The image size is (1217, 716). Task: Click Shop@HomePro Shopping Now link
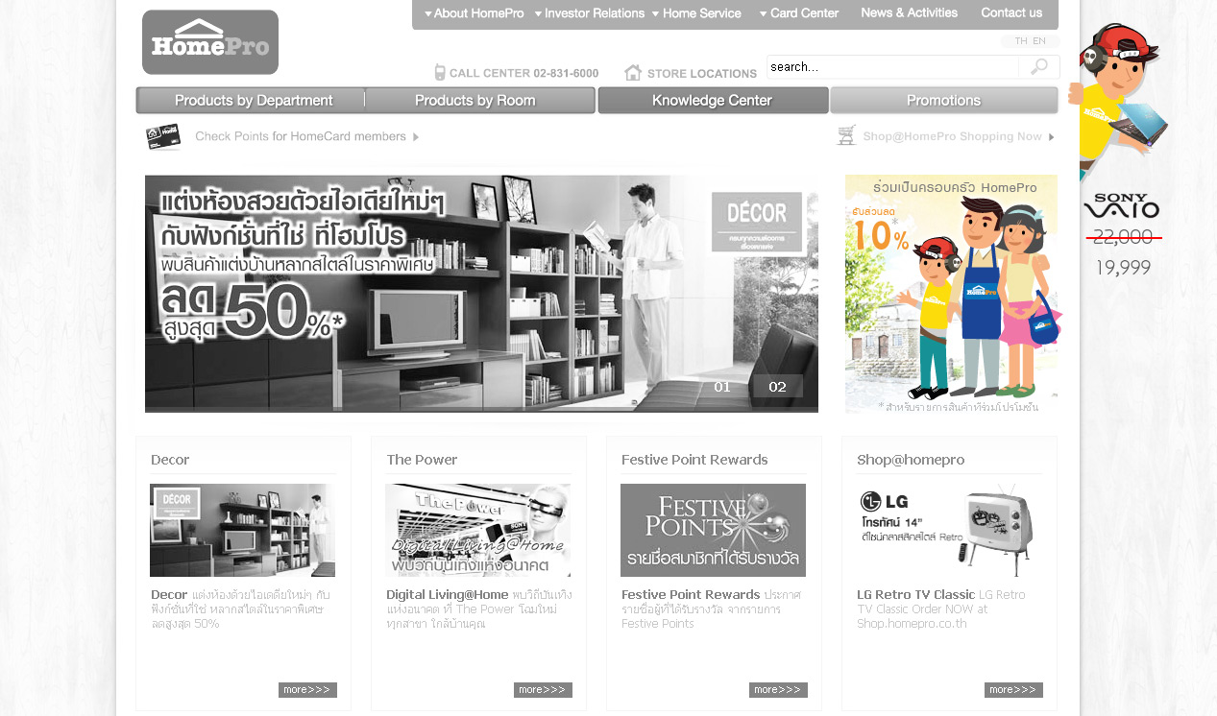(952, 136)
